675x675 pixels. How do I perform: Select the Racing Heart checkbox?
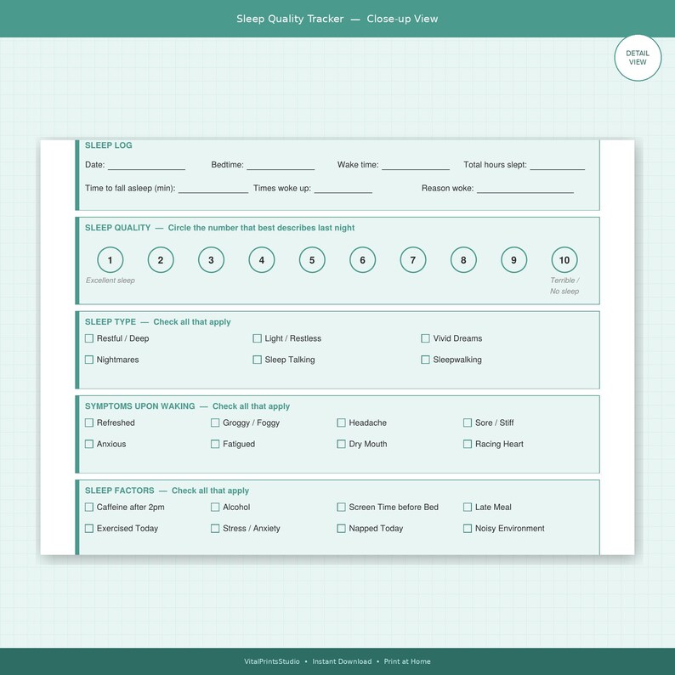point(468,444)
